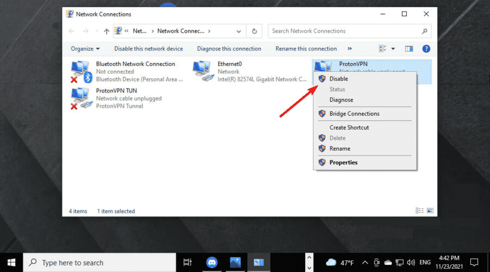Click the network tray icon
The width and height of the screenshot is (490, 272).
(x=400, y=263)
